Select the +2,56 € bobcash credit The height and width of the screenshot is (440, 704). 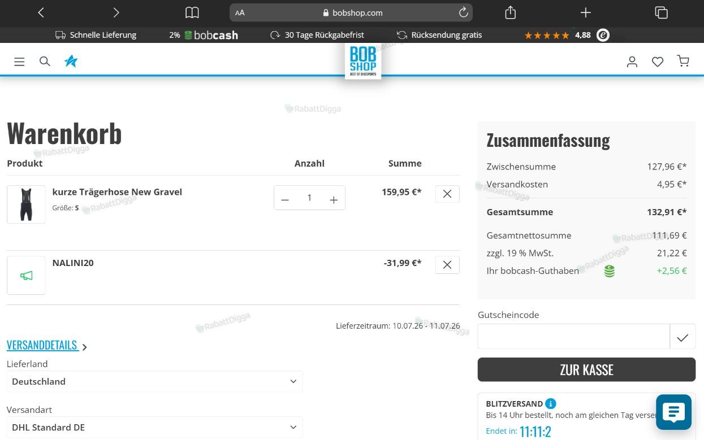tap(672, 271)
